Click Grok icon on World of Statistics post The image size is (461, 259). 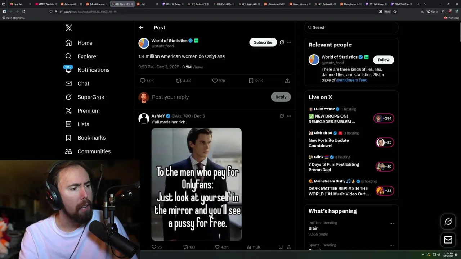point(282,42)
